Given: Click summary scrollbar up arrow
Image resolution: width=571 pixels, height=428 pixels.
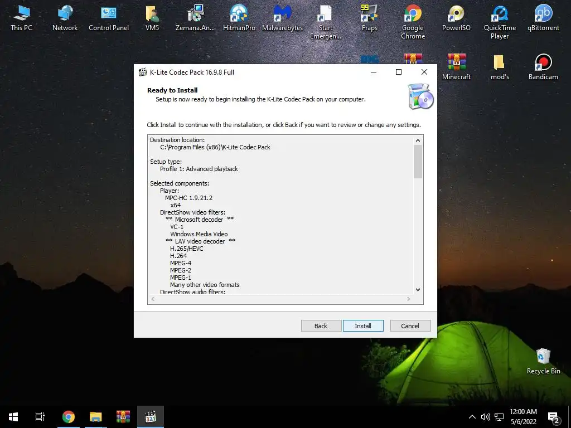Looking at the screenshot, I should (418, 140).
